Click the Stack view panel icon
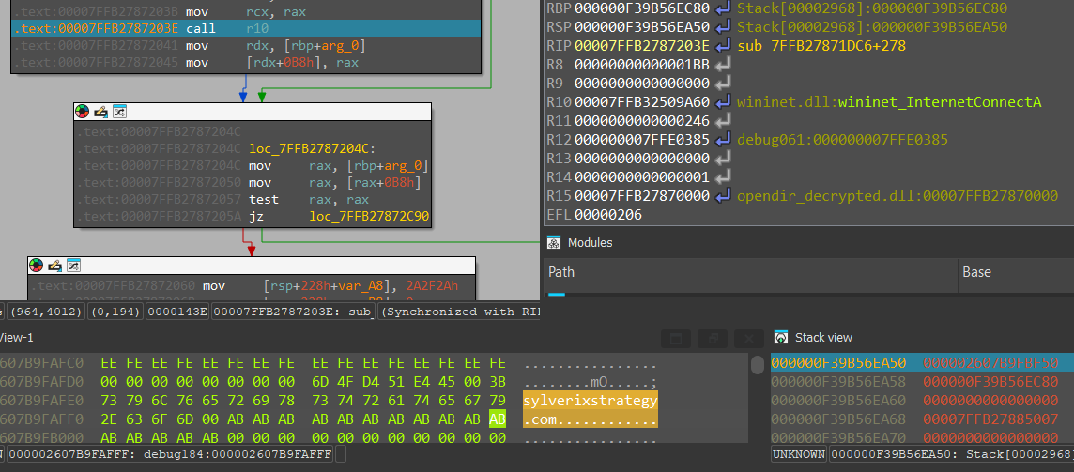This screenshot has height=472, width=1074. coord(780,337)
